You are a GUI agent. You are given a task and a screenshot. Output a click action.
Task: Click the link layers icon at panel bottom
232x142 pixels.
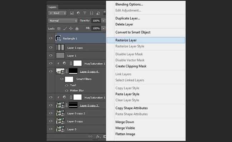(x=90, y=136)
